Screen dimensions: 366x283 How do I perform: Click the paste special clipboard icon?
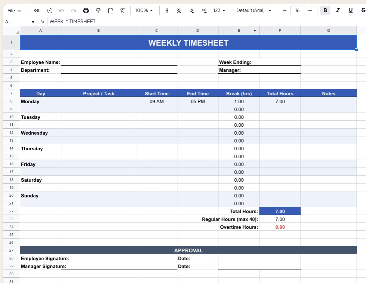[x=110, y=10]
